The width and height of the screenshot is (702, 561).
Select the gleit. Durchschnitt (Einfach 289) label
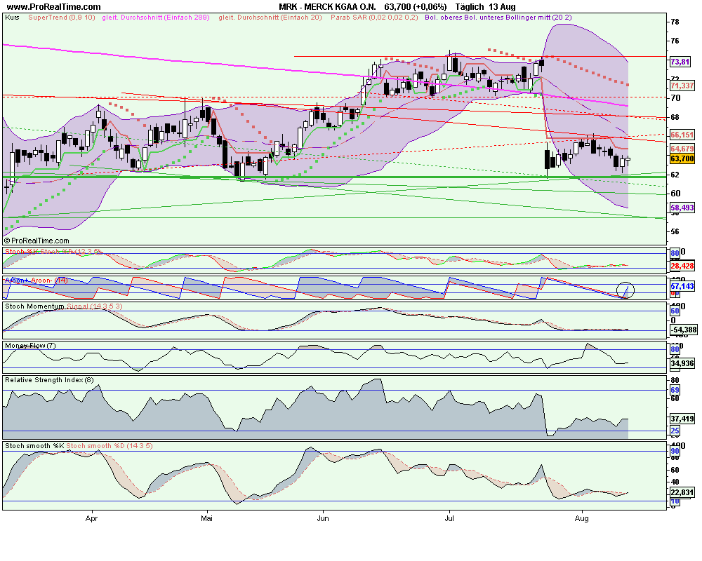[156, 18]
